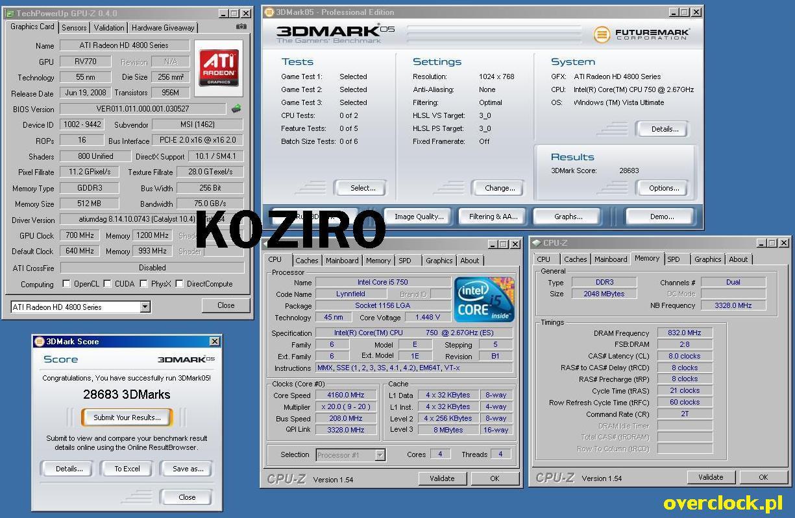Open About tab in left CPU-Z window
Image resolution: width=795 pixels, height=518 pixels.
tap(470, 260)
